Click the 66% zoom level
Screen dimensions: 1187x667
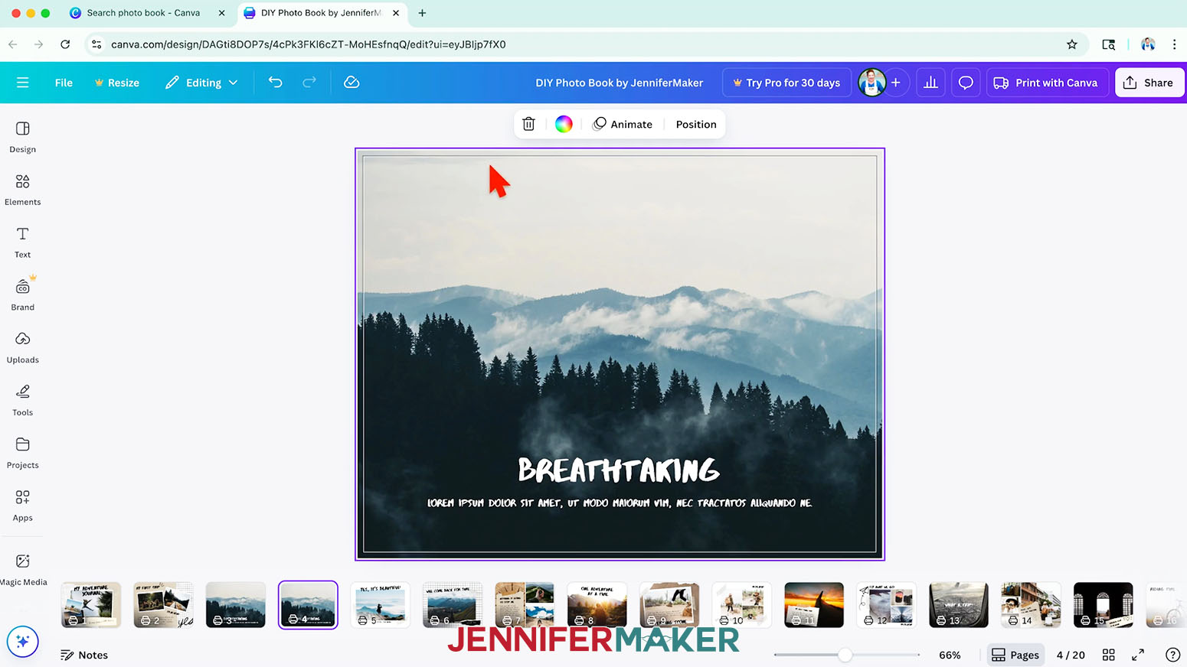click(x=950, y=655)
